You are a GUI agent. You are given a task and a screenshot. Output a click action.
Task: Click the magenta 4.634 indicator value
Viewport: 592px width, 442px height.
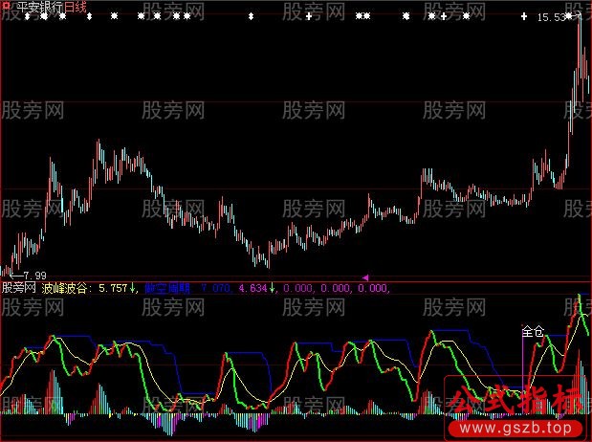tap(252, 287)
